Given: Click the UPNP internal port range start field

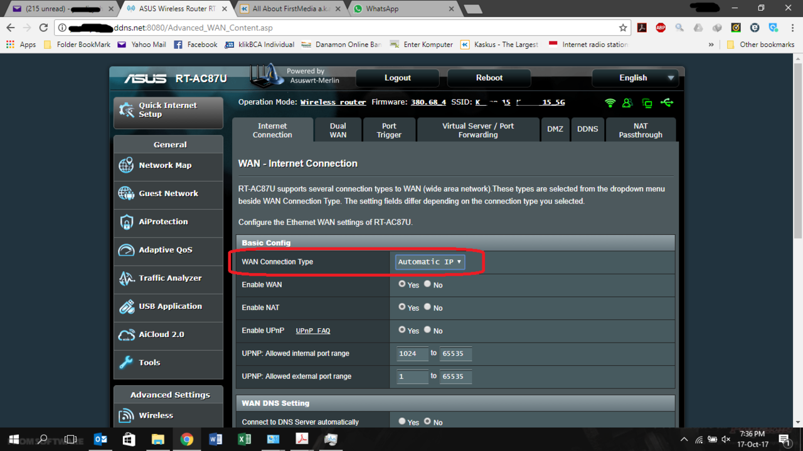Looking at the screenshot, I should coord(412,353).
